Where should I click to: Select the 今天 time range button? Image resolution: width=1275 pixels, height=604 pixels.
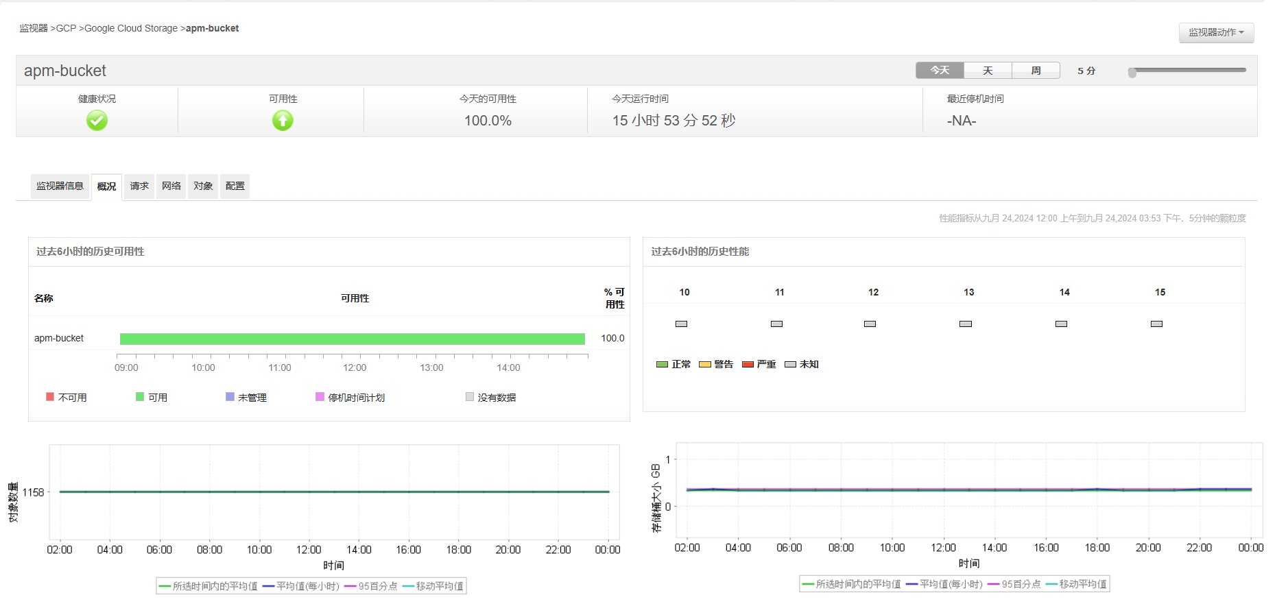click(940, 71)
